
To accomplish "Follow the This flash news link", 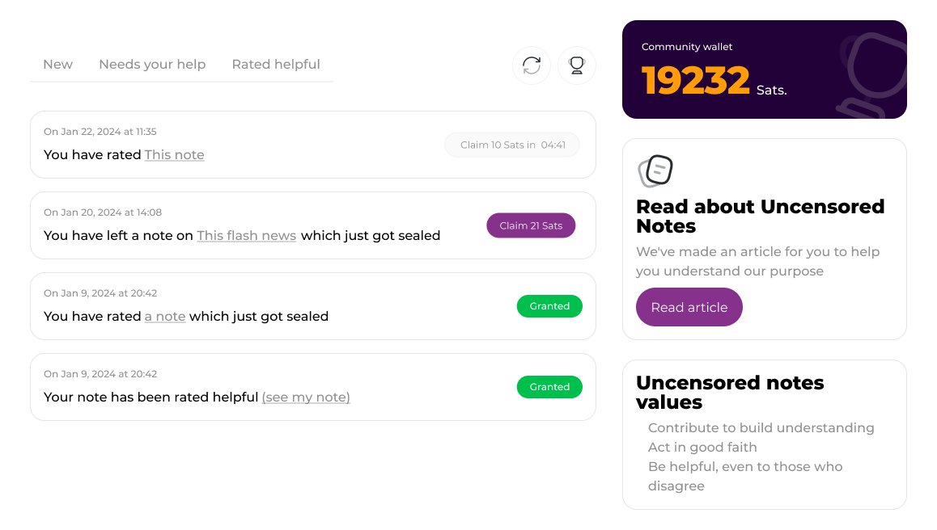I will [246, 236].
